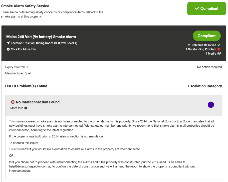Expand the More Info section
Image resolution: width=228 pixels, height=182 pixels.
[x=19, y=108]
